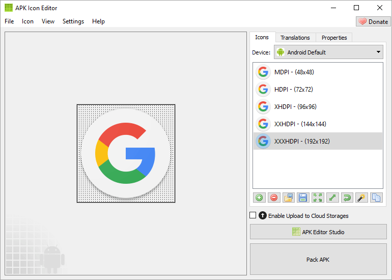Select XHDPI - (96x96) entry
Image resolution: width=392 pixels, height=280 pixels.
click(318, 106)
